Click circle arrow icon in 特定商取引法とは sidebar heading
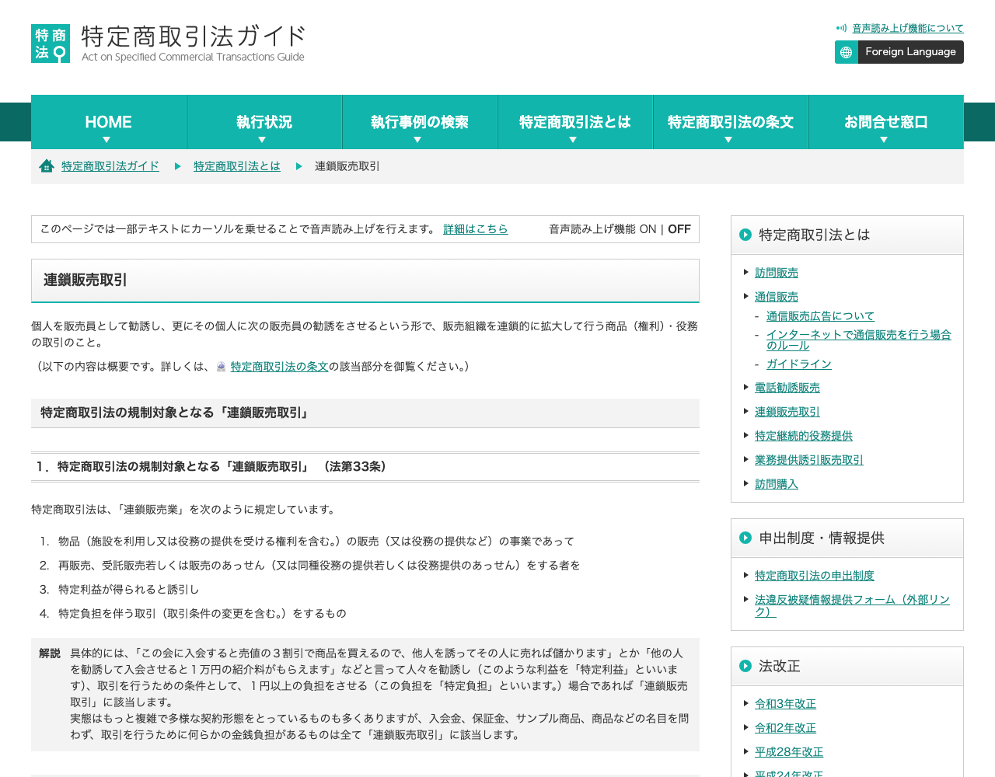Image resolution: width=995 pixels, height=777 pixels. point(745,235)
